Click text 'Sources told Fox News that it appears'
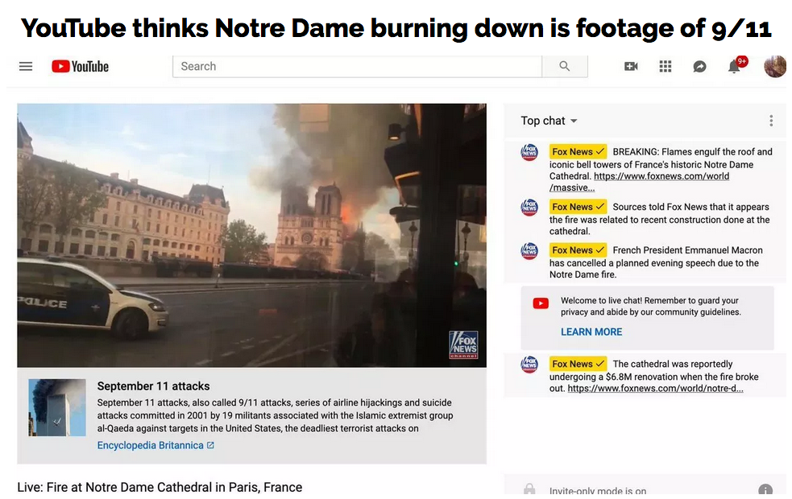The width and height of the screenshot is (792, 499). 690,207
